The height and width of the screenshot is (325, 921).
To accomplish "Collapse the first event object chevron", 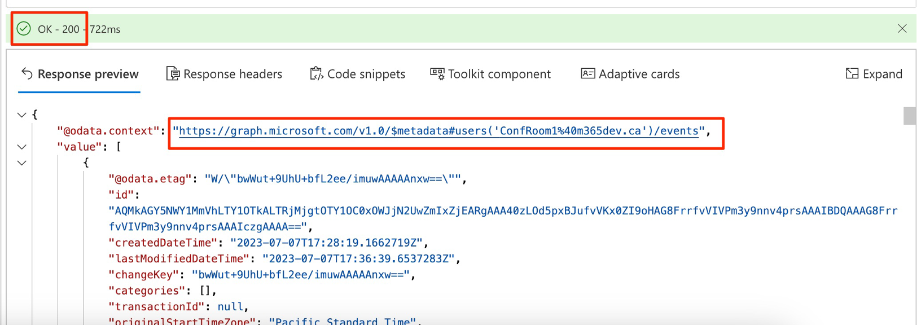I will tap(21, 162).
